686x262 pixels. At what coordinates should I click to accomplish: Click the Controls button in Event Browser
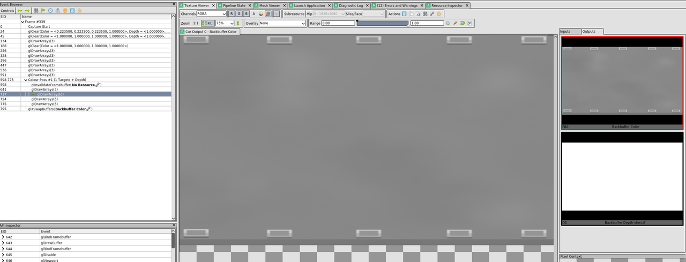pyautogui.click(x=8, y=10)
